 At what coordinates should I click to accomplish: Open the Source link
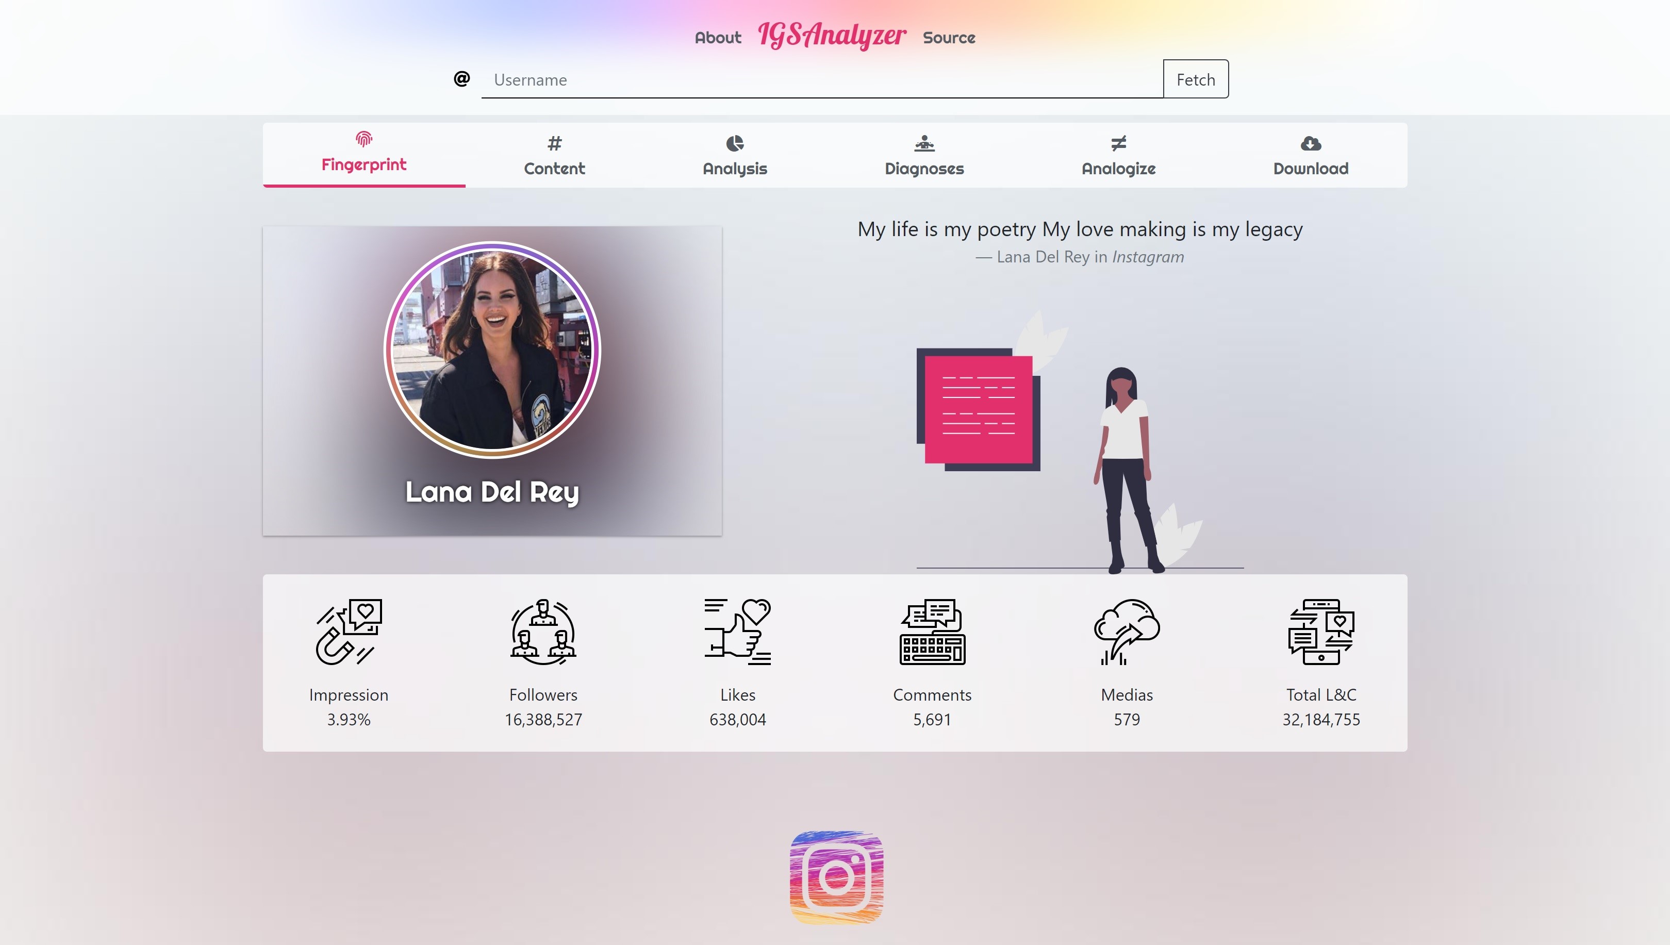(949, 38)
